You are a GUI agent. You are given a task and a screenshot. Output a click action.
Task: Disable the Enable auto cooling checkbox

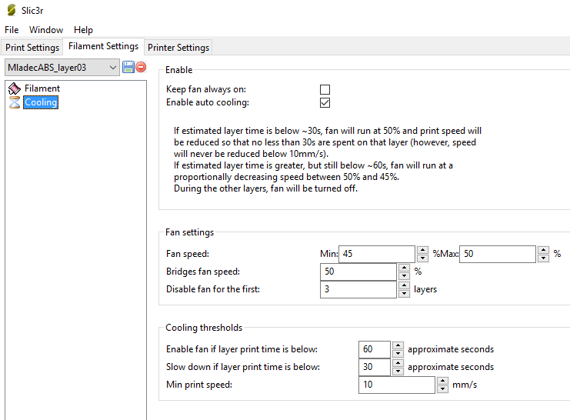325,102
